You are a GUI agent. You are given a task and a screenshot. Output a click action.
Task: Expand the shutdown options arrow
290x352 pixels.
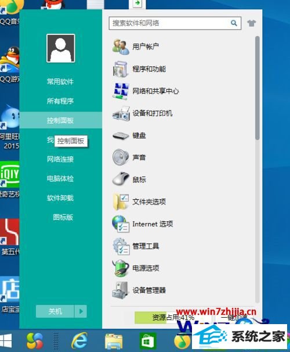[81, 311]
